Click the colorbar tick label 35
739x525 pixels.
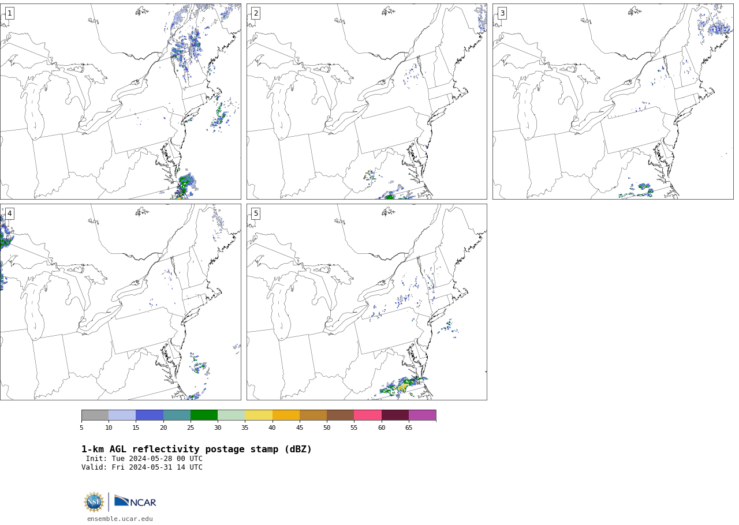(x=245, y=428)
